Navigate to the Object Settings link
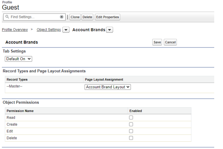This screenshot has width=223, height=149. pyautogui.click(x=49, y=30)
